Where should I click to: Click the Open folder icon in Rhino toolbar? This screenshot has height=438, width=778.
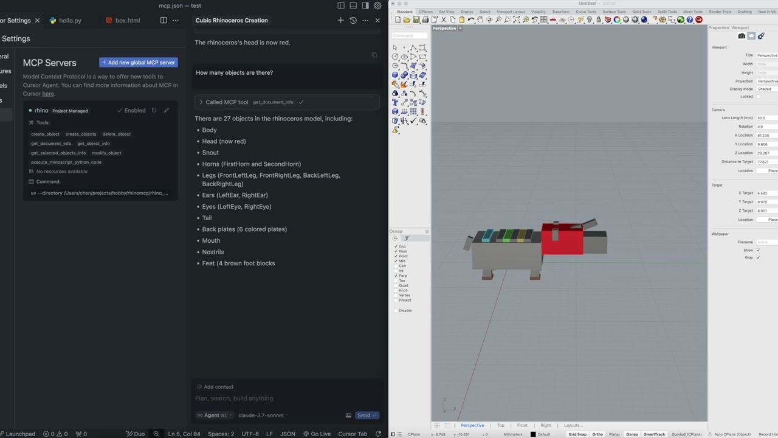coord(407,20)
